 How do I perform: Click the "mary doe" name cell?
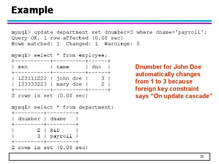click(x=69, y=84)
